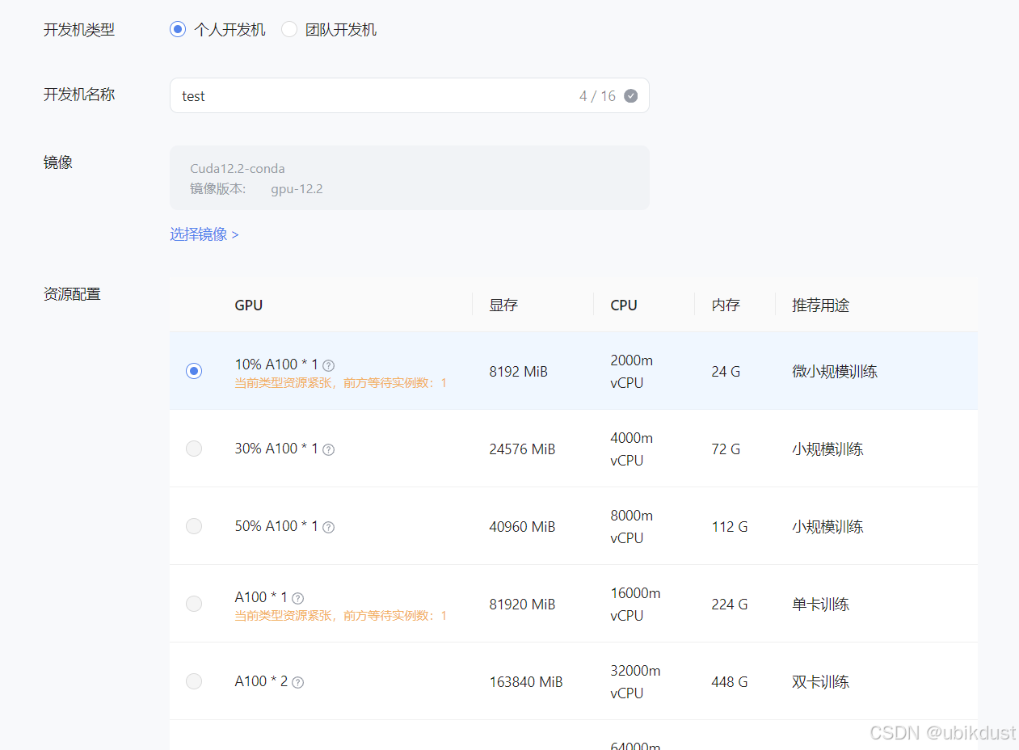The image size is (1019, 750).
Task: Click help icon beside A100 * 2
Action: [x=297, y=682]
